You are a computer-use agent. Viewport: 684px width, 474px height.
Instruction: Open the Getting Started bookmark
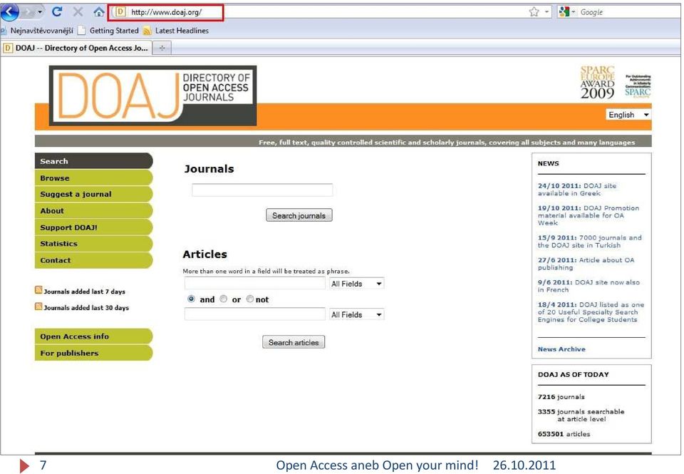click(x=114, y=31)
